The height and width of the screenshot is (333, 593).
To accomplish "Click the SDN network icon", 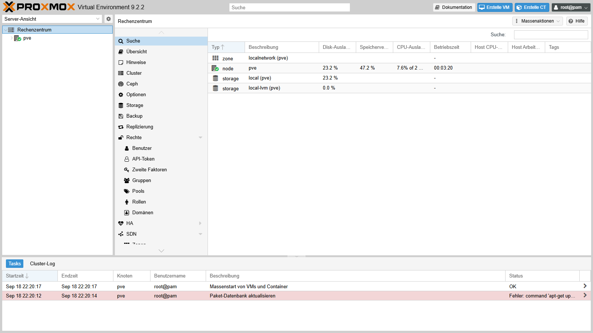I will pyautogui.click(x=121, y=234).
